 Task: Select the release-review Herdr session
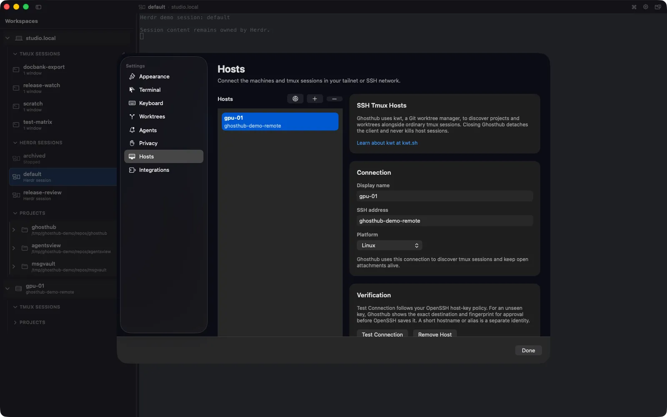[63, 195]
